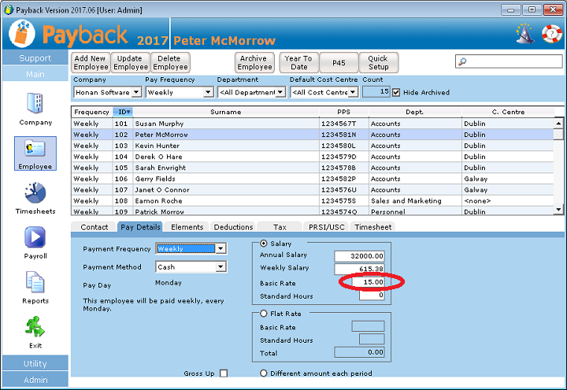Select the Flat Rate radio button

pyautogui.click(x=265, y=314)
